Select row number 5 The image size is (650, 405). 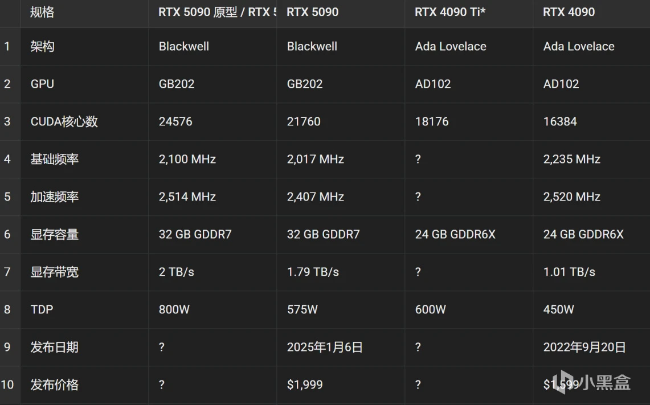(7, 197)
